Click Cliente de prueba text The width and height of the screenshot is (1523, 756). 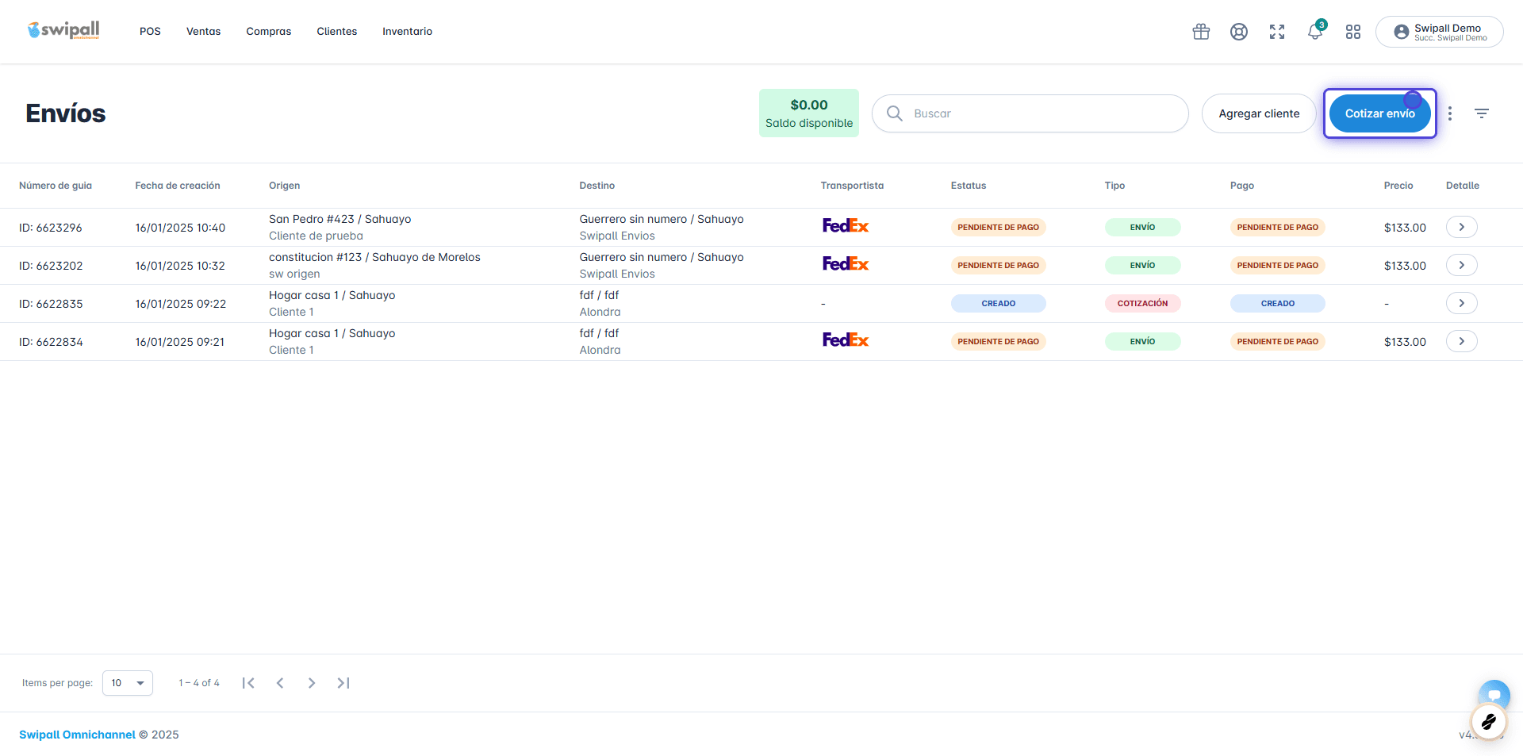pyautogui.click(x=316, y=236)
